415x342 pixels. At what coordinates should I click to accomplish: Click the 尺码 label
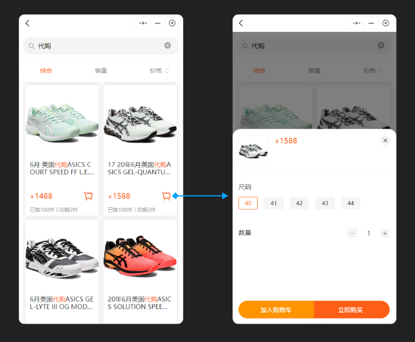pos(245,187)
